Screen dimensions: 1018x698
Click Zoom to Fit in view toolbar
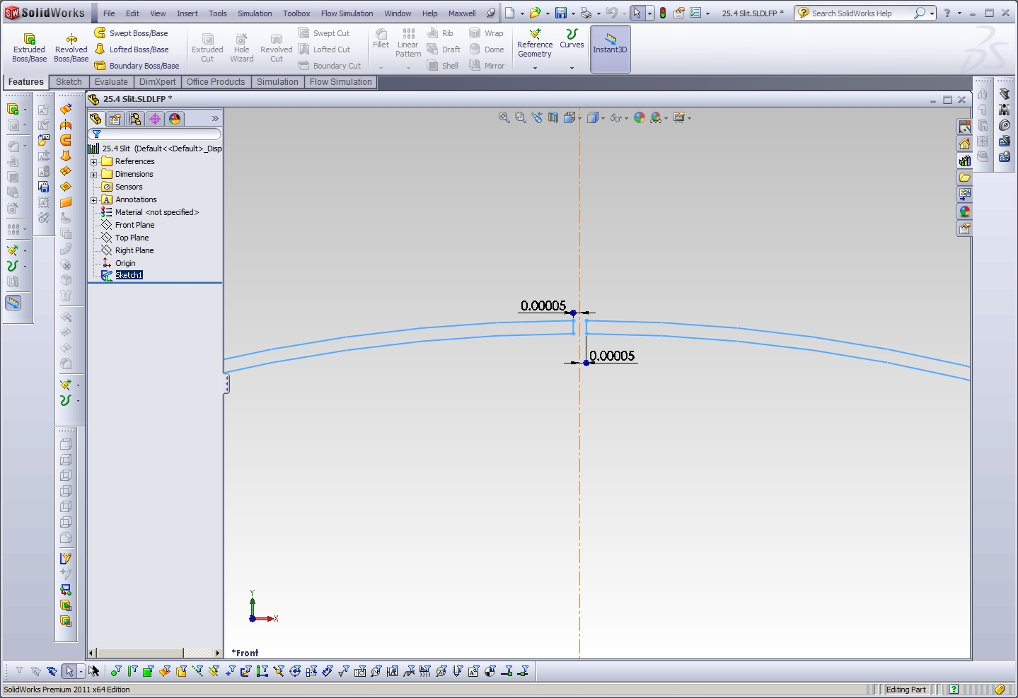click(504, 118)
